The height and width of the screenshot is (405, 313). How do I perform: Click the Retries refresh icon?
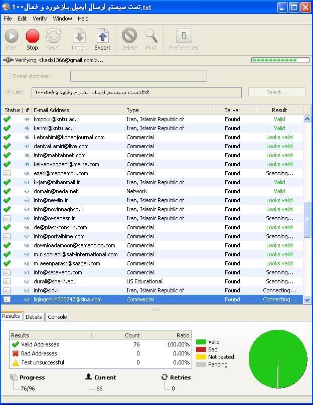[165, 377]
